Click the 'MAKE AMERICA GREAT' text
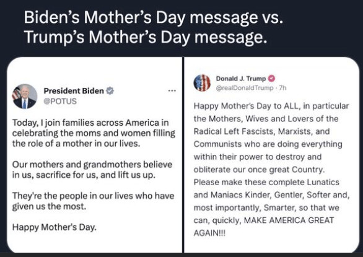 point(289,220)
